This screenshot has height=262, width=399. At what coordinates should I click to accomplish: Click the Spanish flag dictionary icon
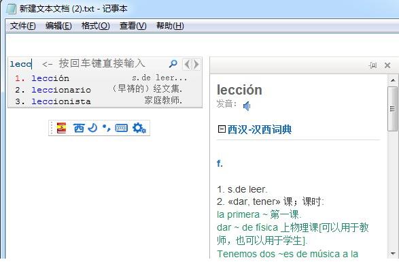click(61, 128)
